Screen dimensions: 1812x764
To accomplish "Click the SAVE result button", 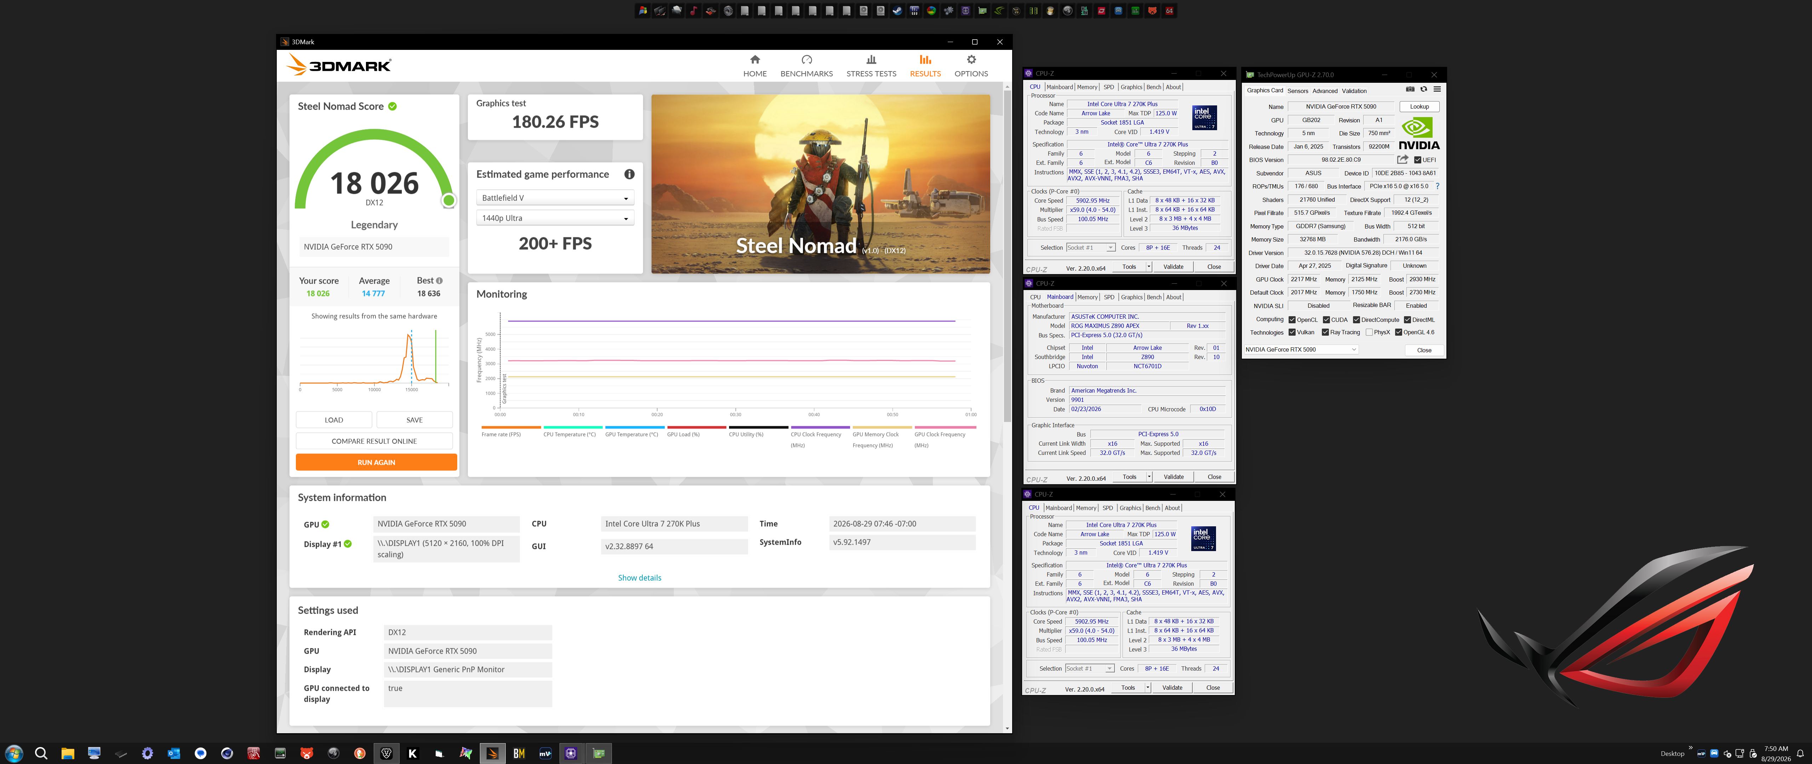I will point(414,419).
